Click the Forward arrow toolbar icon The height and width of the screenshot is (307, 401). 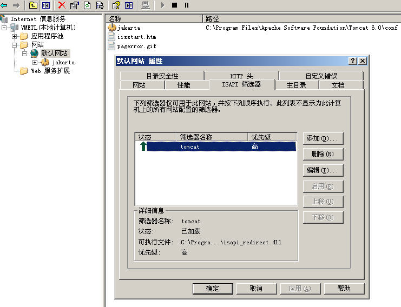(16, 5)
